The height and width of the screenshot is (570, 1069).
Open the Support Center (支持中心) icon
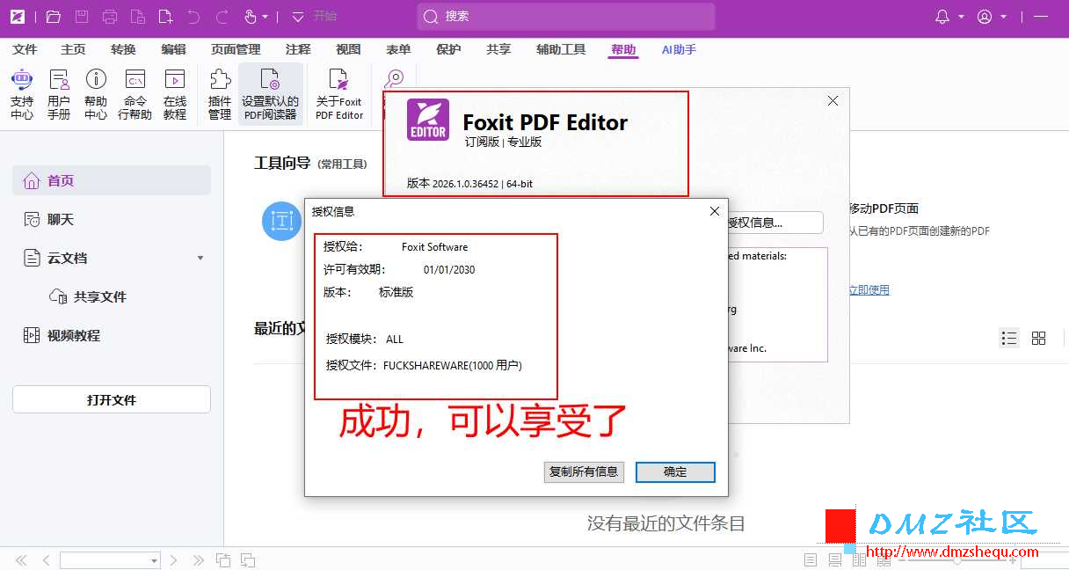click(22, 94)
